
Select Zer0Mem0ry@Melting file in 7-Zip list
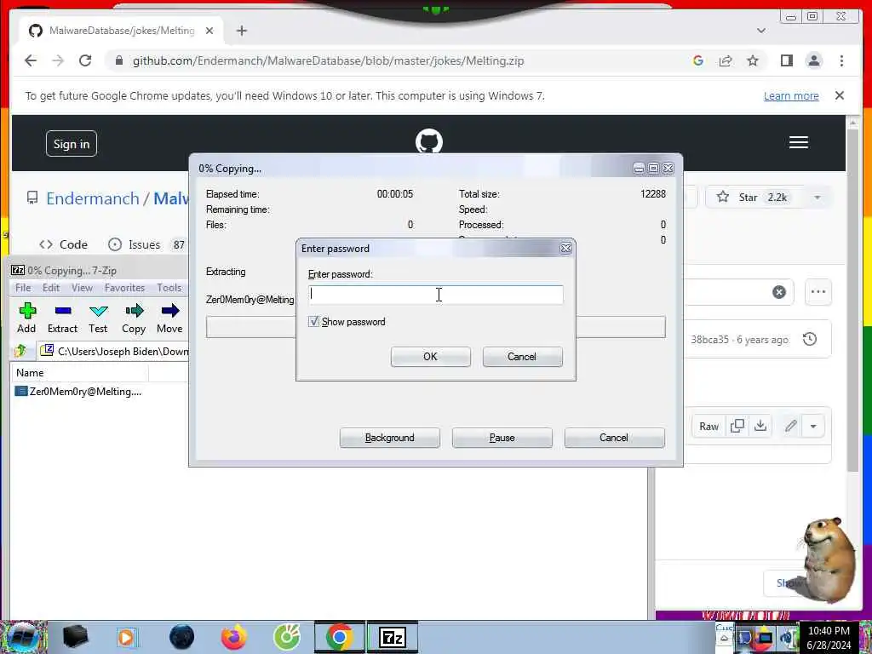pyautogui.click(x=77, y=392)
